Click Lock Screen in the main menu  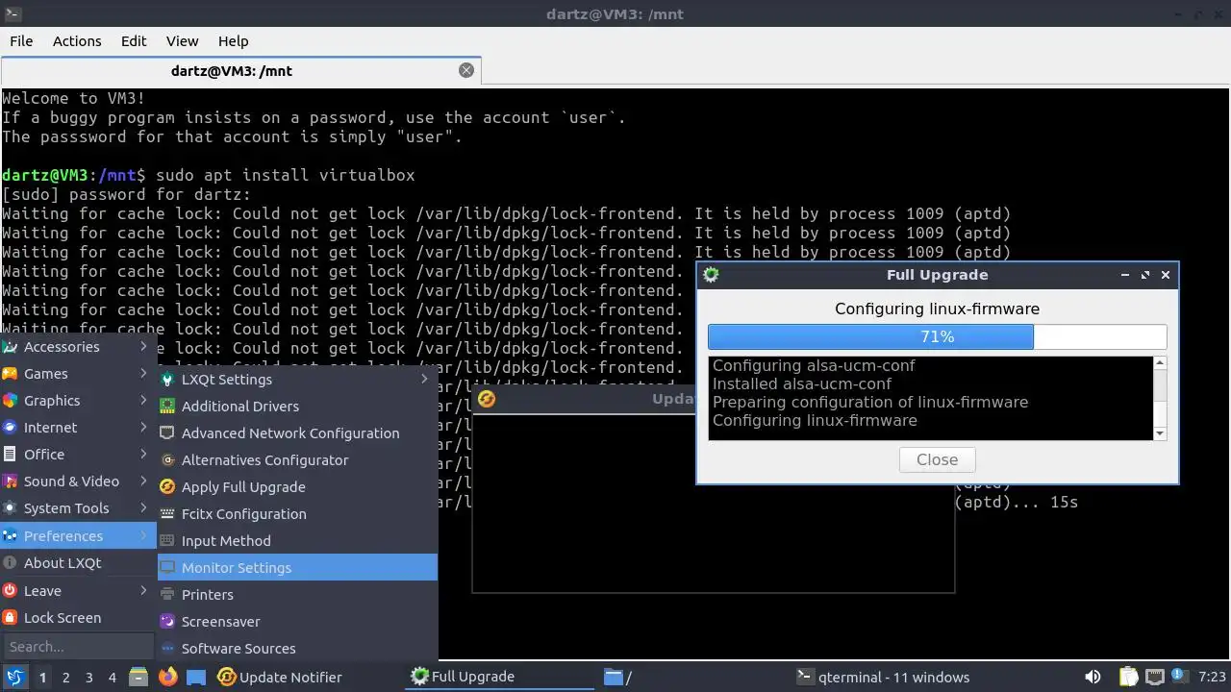click(78, 618)
